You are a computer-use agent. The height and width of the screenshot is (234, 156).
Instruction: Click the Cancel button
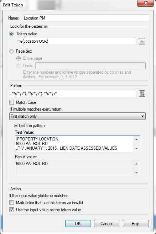coord(107,224)
